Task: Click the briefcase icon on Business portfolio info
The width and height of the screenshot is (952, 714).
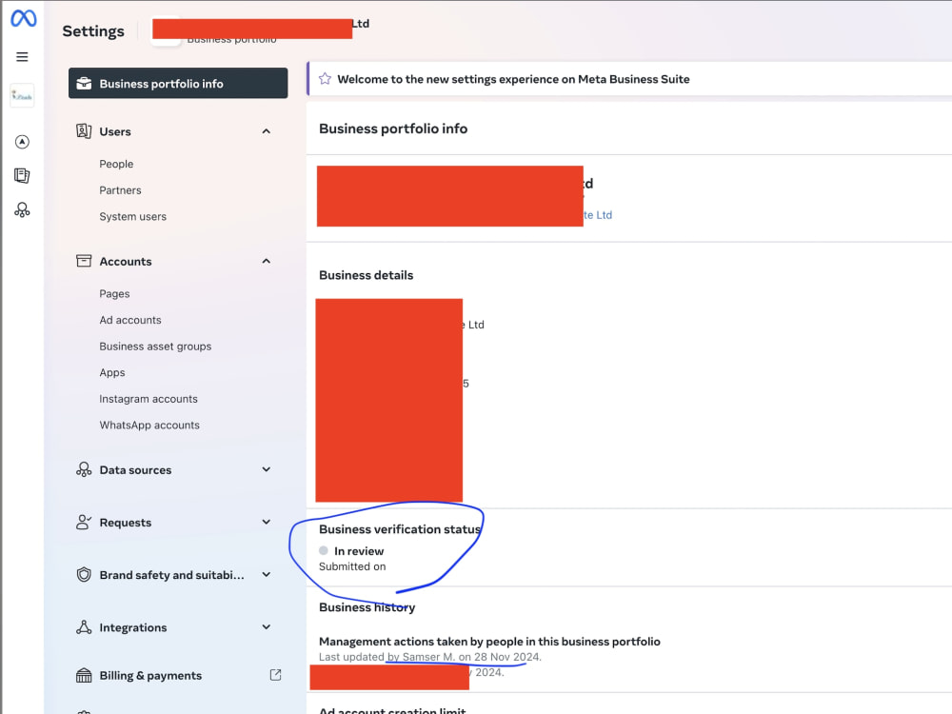Action: click(84, 83)
